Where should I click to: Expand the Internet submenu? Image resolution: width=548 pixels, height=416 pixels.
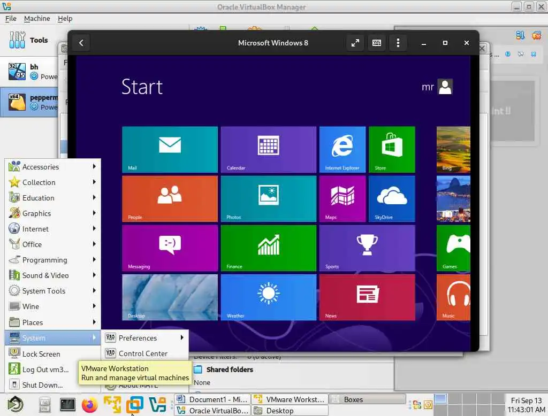point(53,229)
